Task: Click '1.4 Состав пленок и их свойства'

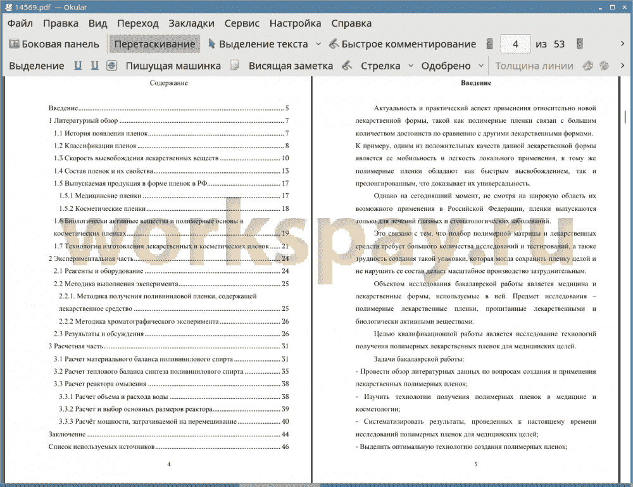Action: click(x=171, y=171)
